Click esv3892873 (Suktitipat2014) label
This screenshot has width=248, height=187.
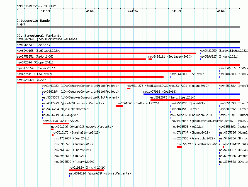click(173, 97)
